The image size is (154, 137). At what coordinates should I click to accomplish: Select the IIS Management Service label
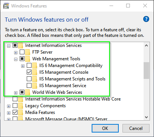point(63,86)
